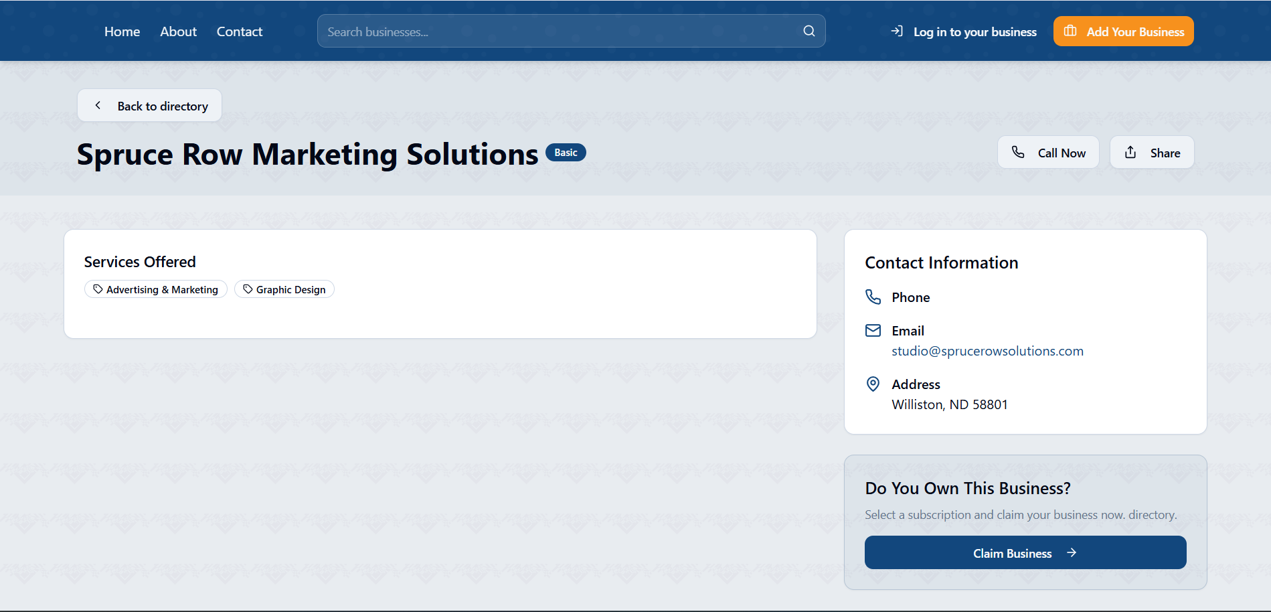Select Log in to your business
1271x612 pixels.
(x=975, y=31)
